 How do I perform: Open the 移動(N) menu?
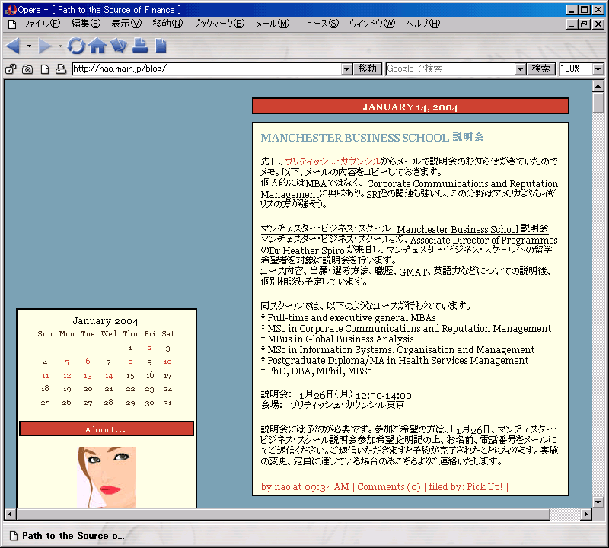(x=167, y=24)
